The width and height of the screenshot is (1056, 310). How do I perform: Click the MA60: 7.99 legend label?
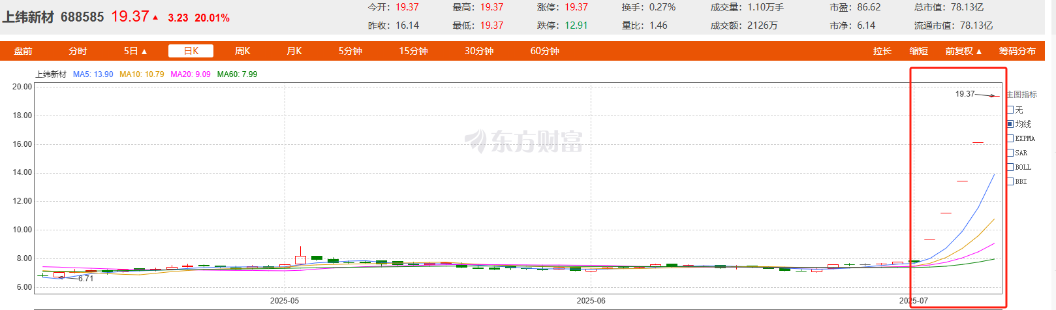[237, 74]
